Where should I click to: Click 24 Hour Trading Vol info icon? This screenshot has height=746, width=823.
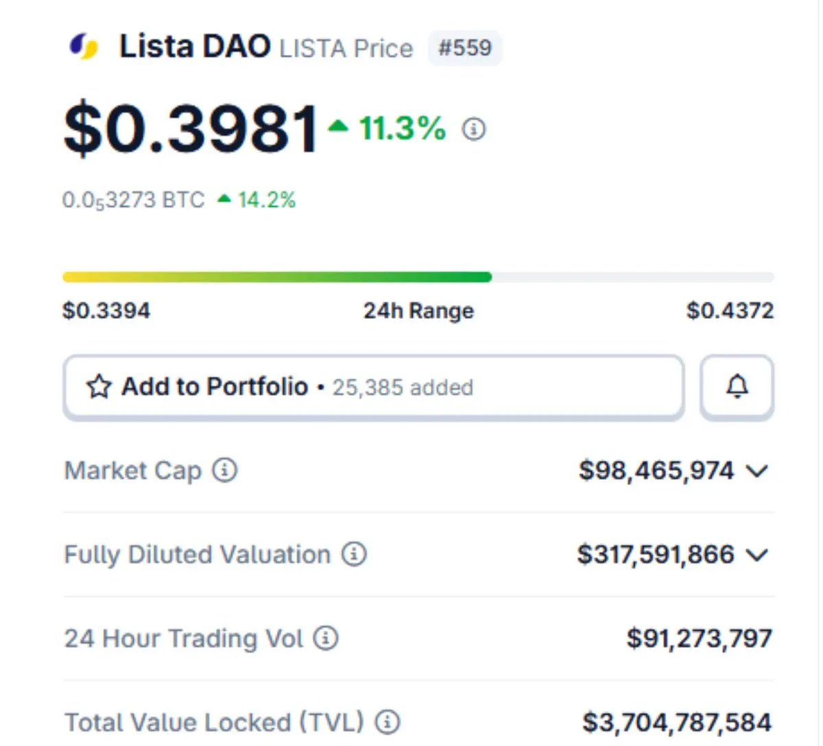coord(326,638)
